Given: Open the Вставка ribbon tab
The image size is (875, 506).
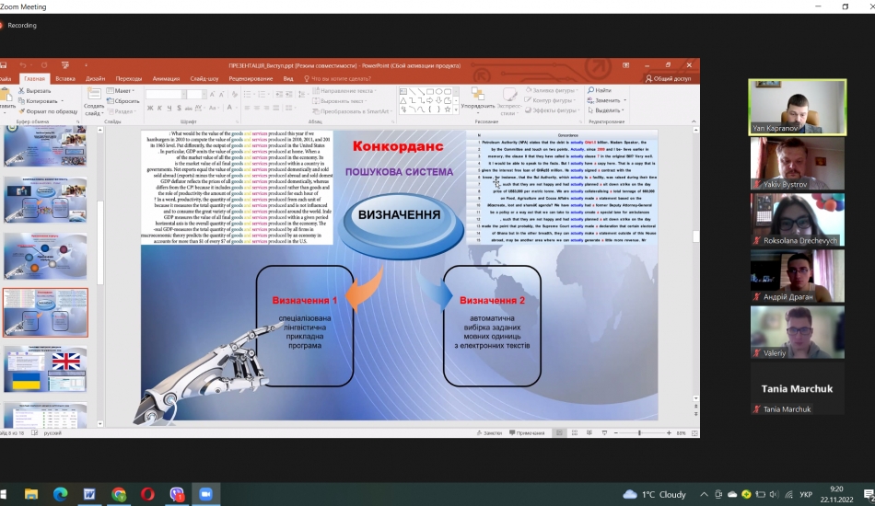Looking at the screenshot, I should [65, 79].
